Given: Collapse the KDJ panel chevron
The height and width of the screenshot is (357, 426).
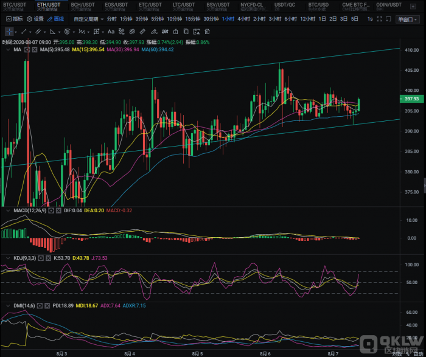Looking at the screenshot, I should pos(8,258).
